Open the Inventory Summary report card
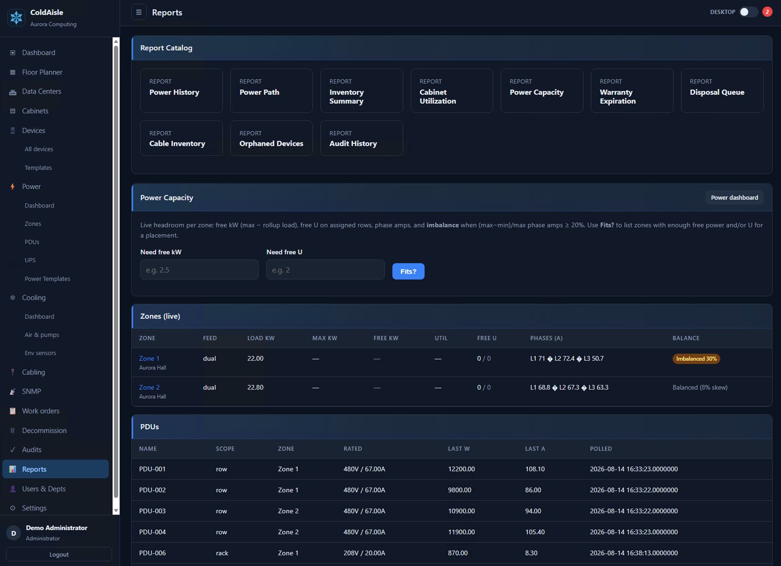 coord(362,91)
